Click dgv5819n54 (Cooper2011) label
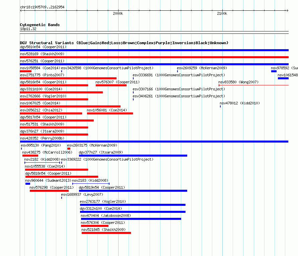The width and height of the screenshot is (298, 256). (x=102, y=187)
